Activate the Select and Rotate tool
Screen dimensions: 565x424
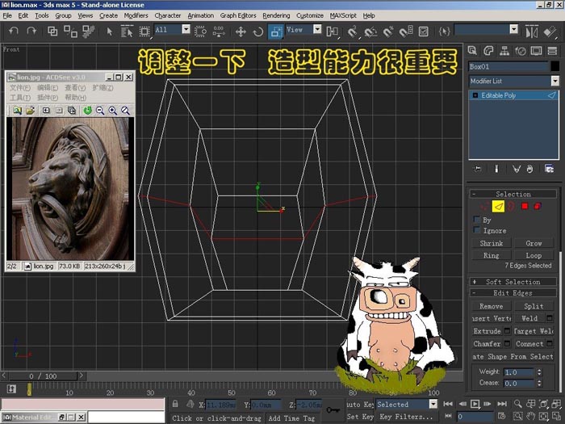pyautogui.click(x=258, y=31)
